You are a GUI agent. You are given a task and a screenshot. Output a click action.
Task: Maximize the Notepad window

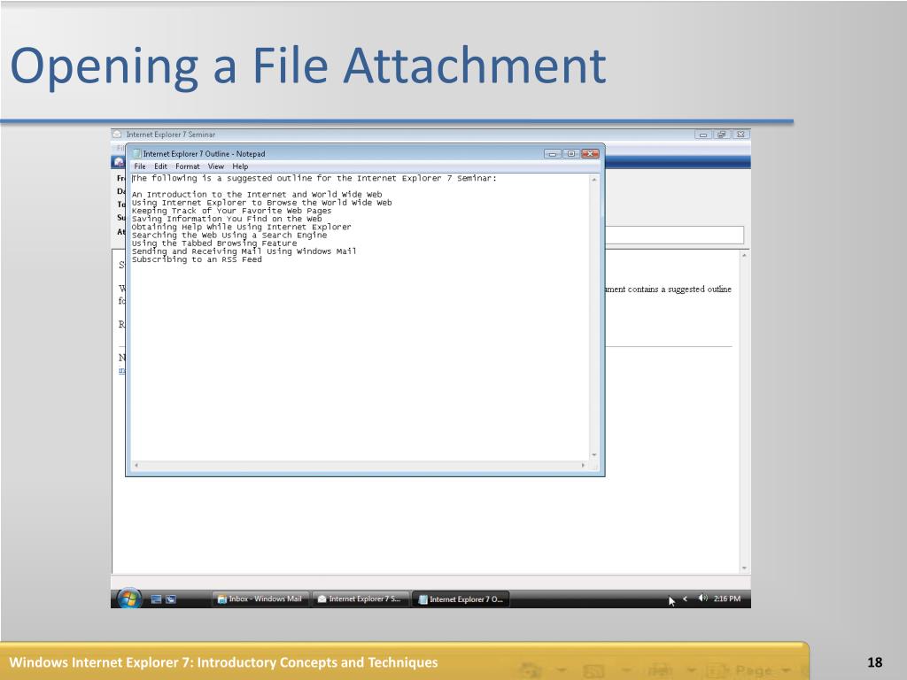coord(571,154)
